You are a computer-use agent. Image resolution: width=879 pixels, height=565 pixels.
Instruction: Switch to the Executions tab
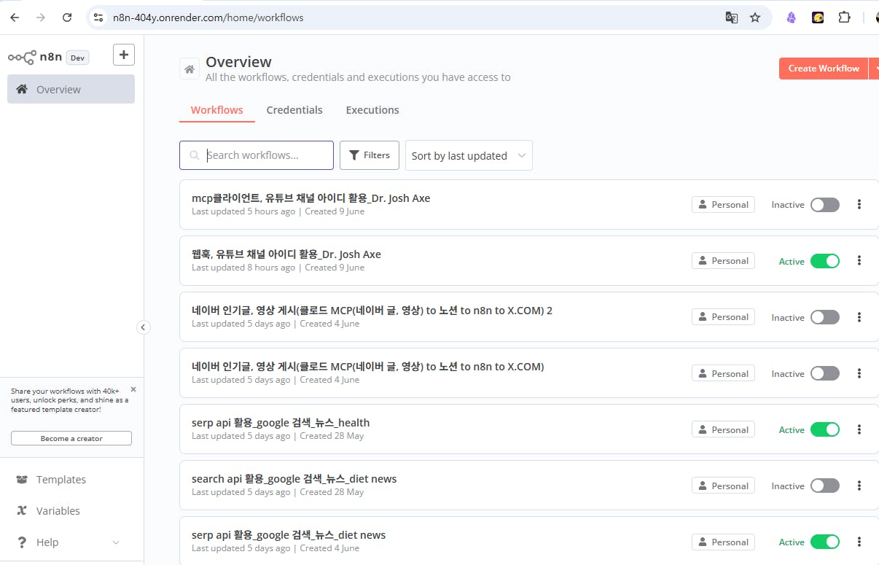click(x=372, y=110)
